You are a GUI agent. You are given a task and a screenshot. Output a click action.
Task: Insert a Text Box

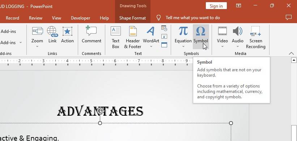115,37
